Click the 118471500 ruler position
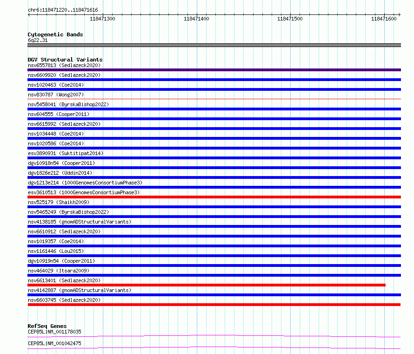The height and width of the screenshot is (354, 414). [x=290, y=19]
